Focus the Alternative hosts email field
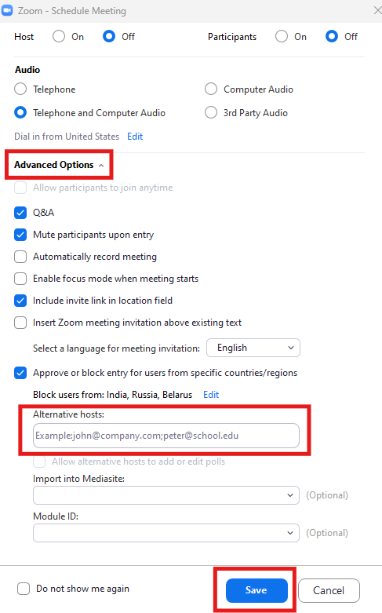Image resolution: width=382 pixels, height=613 pixels. tap(166, 435)
